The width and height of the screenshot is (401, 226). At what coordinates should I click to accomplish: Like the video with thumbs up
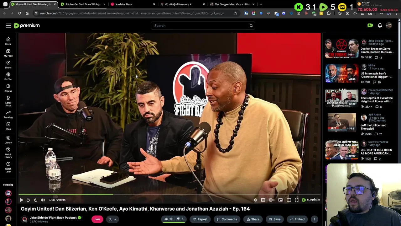coord(169,219)
